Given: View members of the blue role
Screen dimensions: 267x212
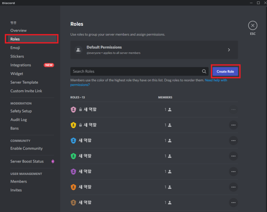Looking at the screenshot, I should point(168,140).
